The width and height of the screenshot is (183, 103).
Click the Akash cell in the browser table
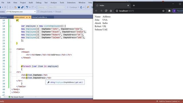(x=98, y=23)
